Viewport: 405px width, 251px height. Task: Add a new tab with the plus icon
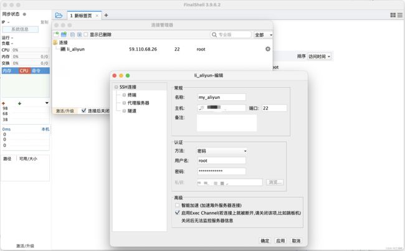click(106, 16)
